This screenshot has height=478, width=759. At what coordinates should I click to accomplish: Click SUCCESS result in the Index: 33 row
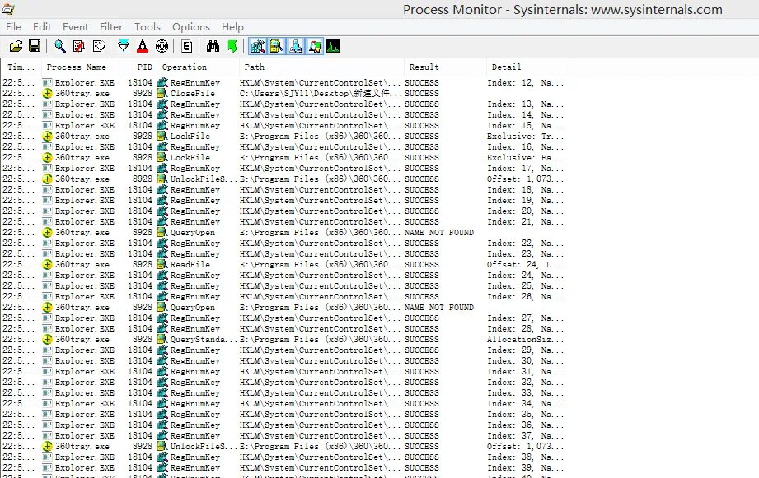click(x=422, y=393)
